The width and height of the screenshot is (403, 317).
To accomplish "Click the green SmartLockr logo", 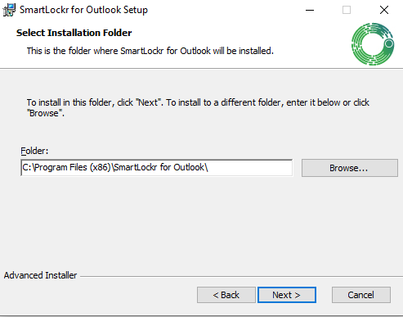I will [373, 44].
